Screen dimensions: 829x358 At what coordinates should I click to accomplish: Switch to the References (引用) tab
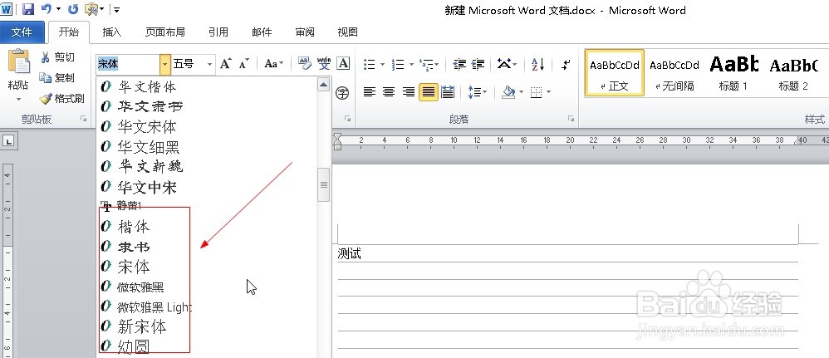point(218,32)
